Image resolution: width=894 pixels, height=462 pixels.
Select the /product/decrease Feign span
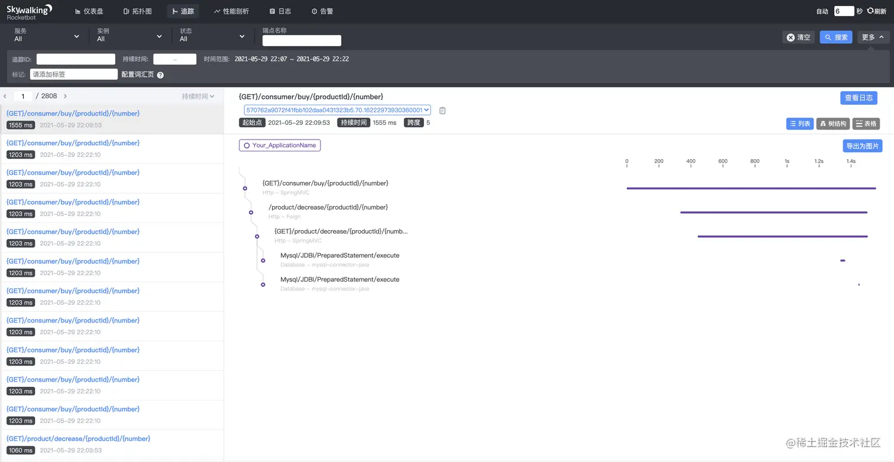click(328, 212)
